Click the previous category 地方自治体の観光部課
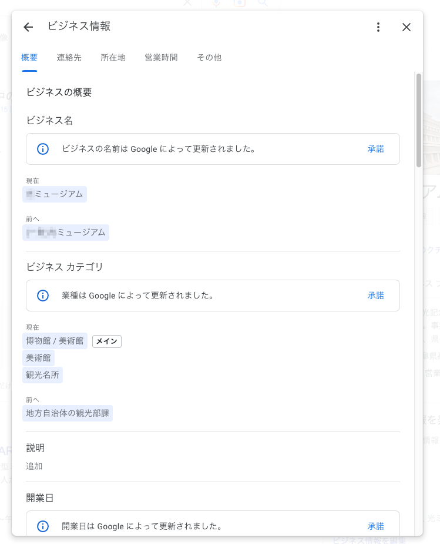Image resolution: width=440 pixels, height=544 pixels. [68, 413]
